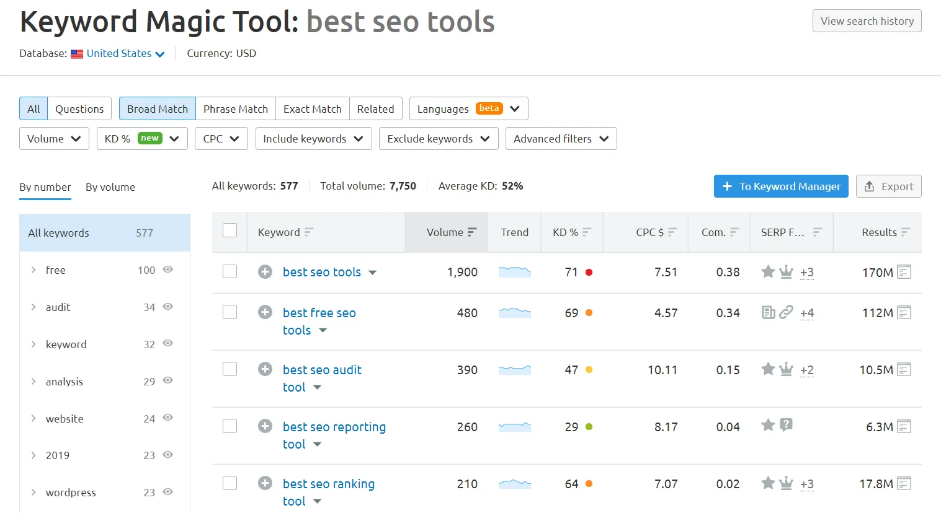Open the CPC filter dropdown
Viewport: 941px width, 513px height.
tap(221, 139)
